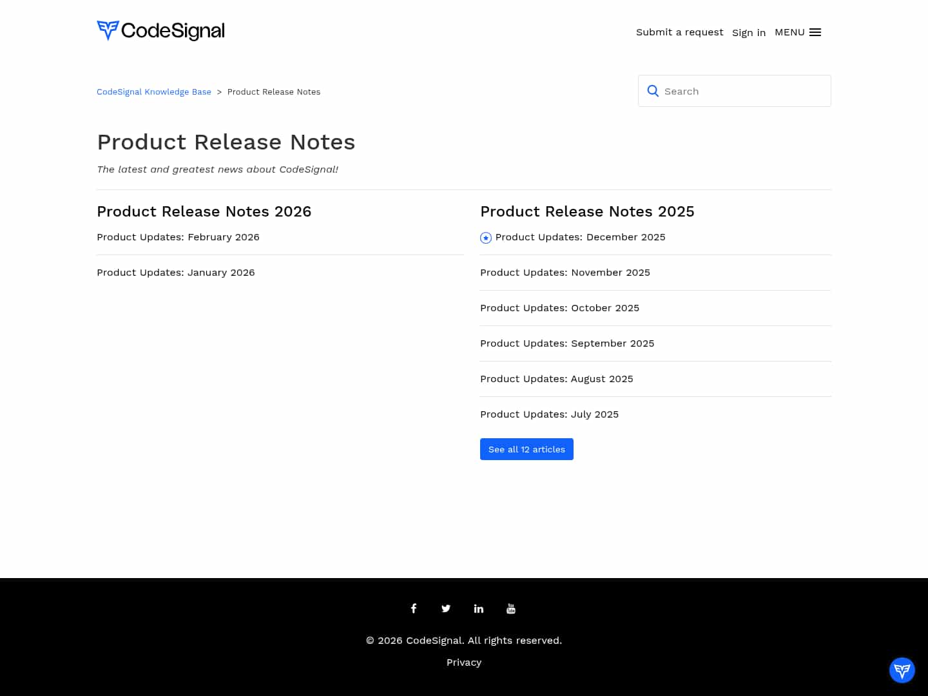The width and height of the screenshot is (928, 696).
Task: Open Product Updates: January 2026
Action: [176, 273]
